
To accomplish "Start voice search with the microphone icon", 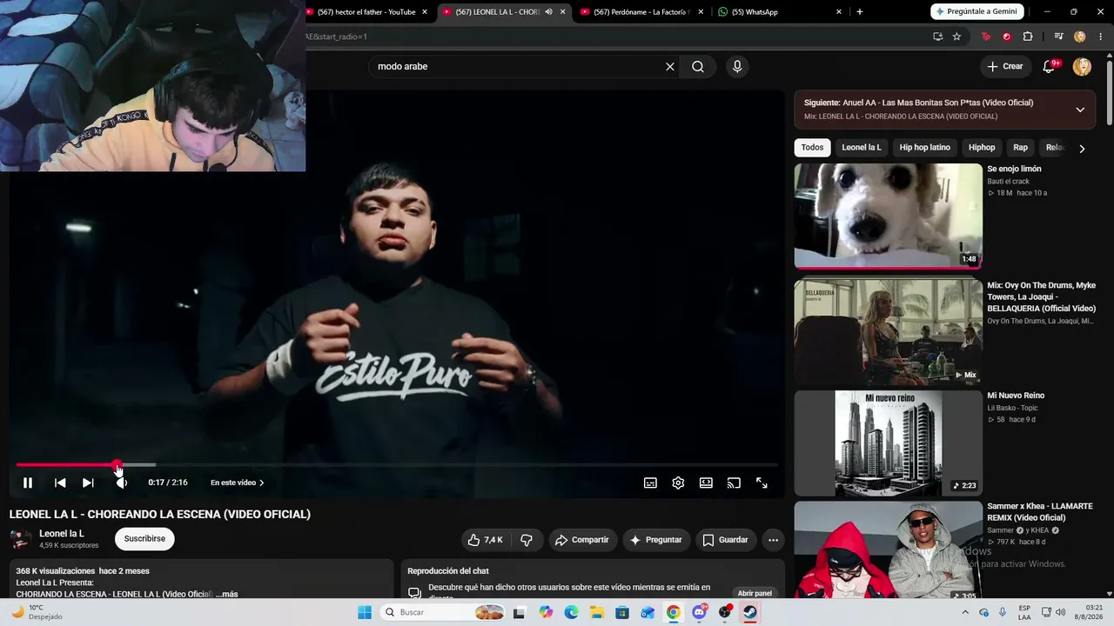I will (x=737, y=66).
